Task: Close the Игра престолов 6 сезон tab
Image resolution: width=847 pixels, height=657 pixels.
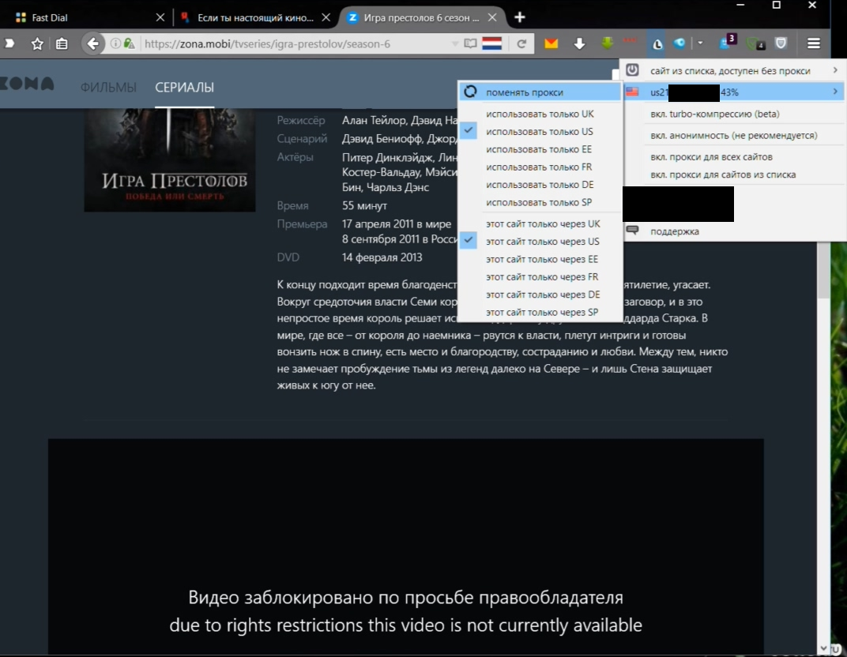Action: point(492,17)
